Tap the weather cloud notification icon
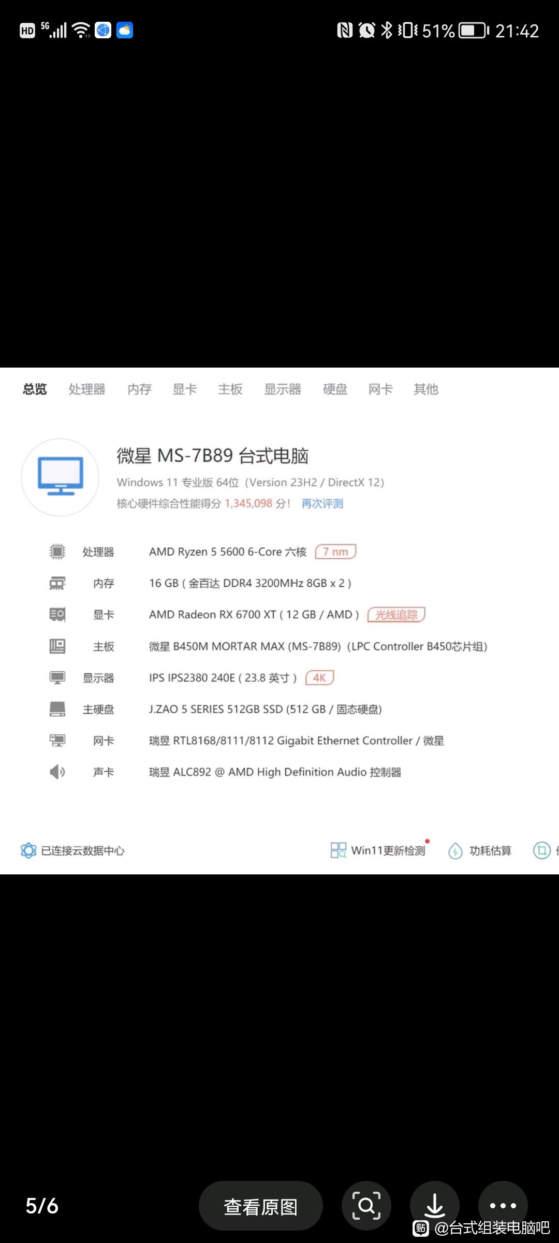This screenshot has height=1243, width=559. [125, 31]
